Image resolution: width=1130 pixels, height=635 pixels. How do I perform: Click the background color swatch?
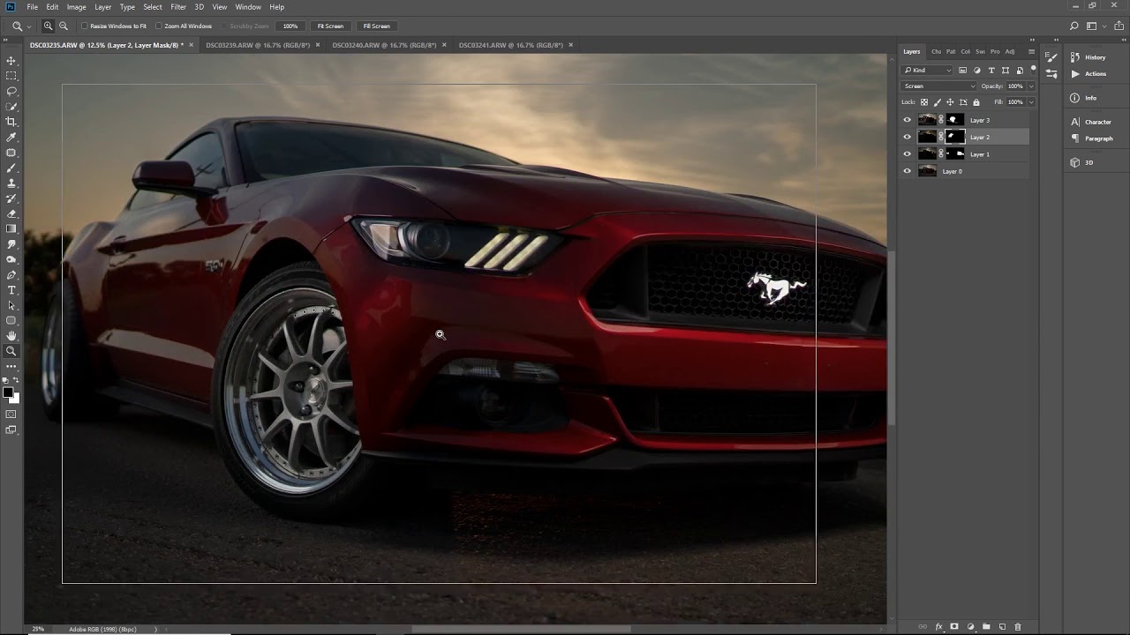pyautogui.click(x=15, y=399)
